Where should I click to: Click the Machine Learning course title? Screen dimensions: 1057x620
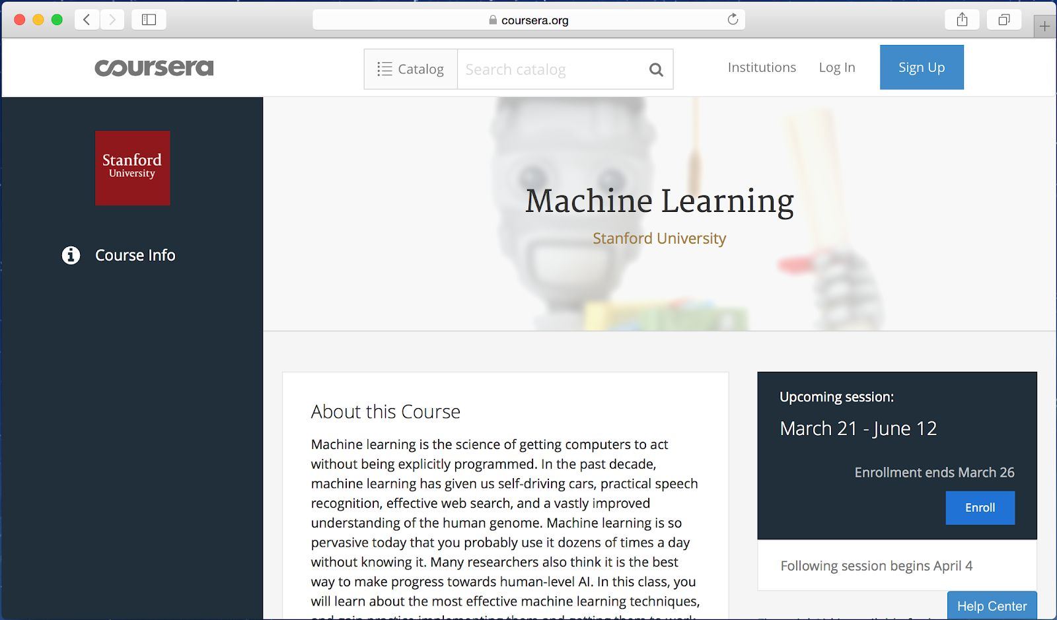pyautogui.click(x=659, y=201)
